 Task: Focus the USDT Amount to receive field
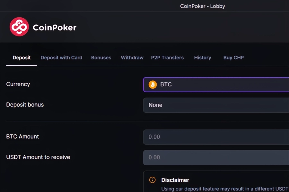(215, 157)
